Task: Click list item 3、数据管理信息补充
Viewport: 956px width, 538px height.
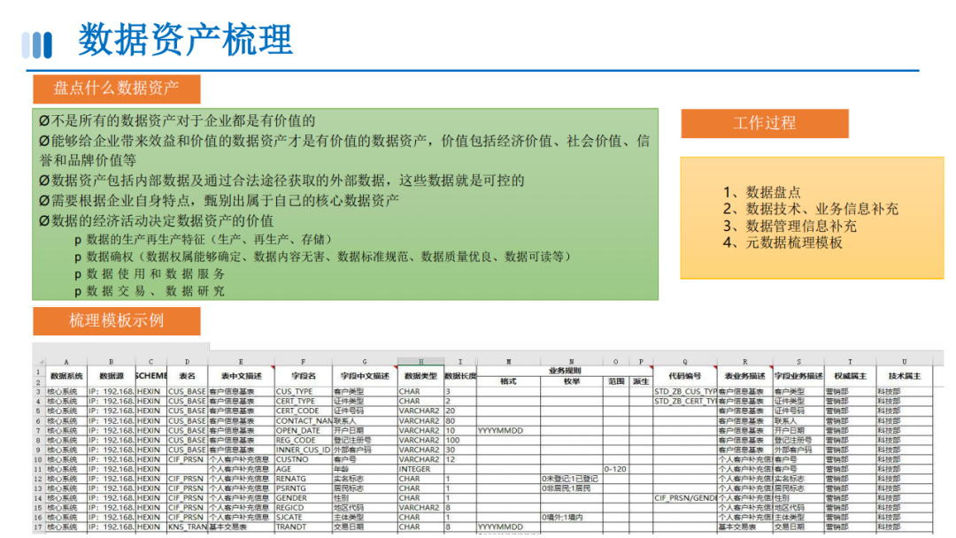Action: pyautogui.click(x=790, y=226)
